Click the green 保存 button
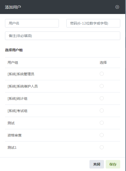This screenshot has height=171, width=126. tap(113, 164)
